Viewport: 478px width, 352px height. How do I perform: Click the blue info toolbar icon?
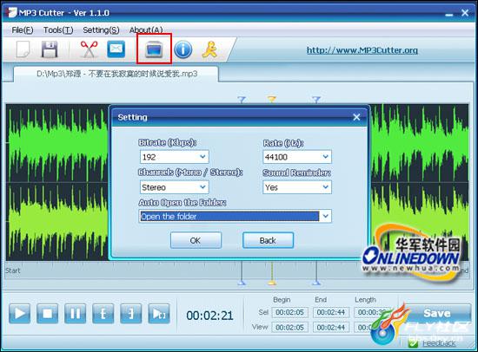point(183,49)
